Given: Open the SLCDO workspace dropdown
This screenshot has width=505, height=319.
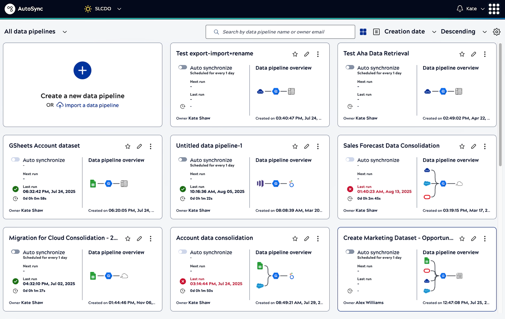Looking at the screenshot, I should click(x=103, y=9).
